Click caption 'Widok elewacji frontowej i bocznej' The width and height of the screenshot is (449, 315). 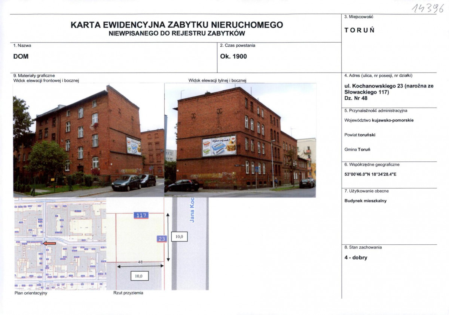(x=46, y=80)
